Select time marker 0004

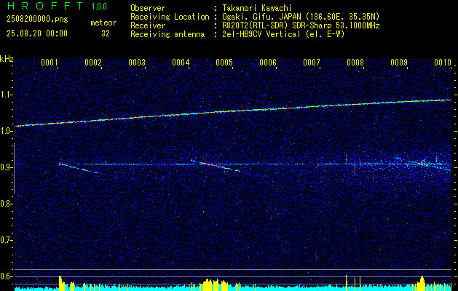tap(181, 63)
